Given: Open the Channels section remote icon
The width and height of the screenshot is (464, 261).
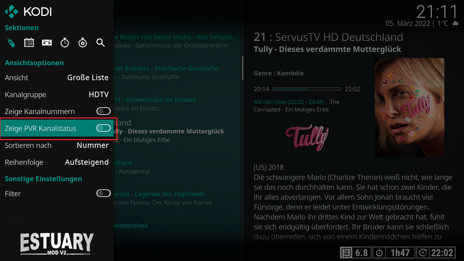Looking at the screenshot, I should [x=11, y=43].
